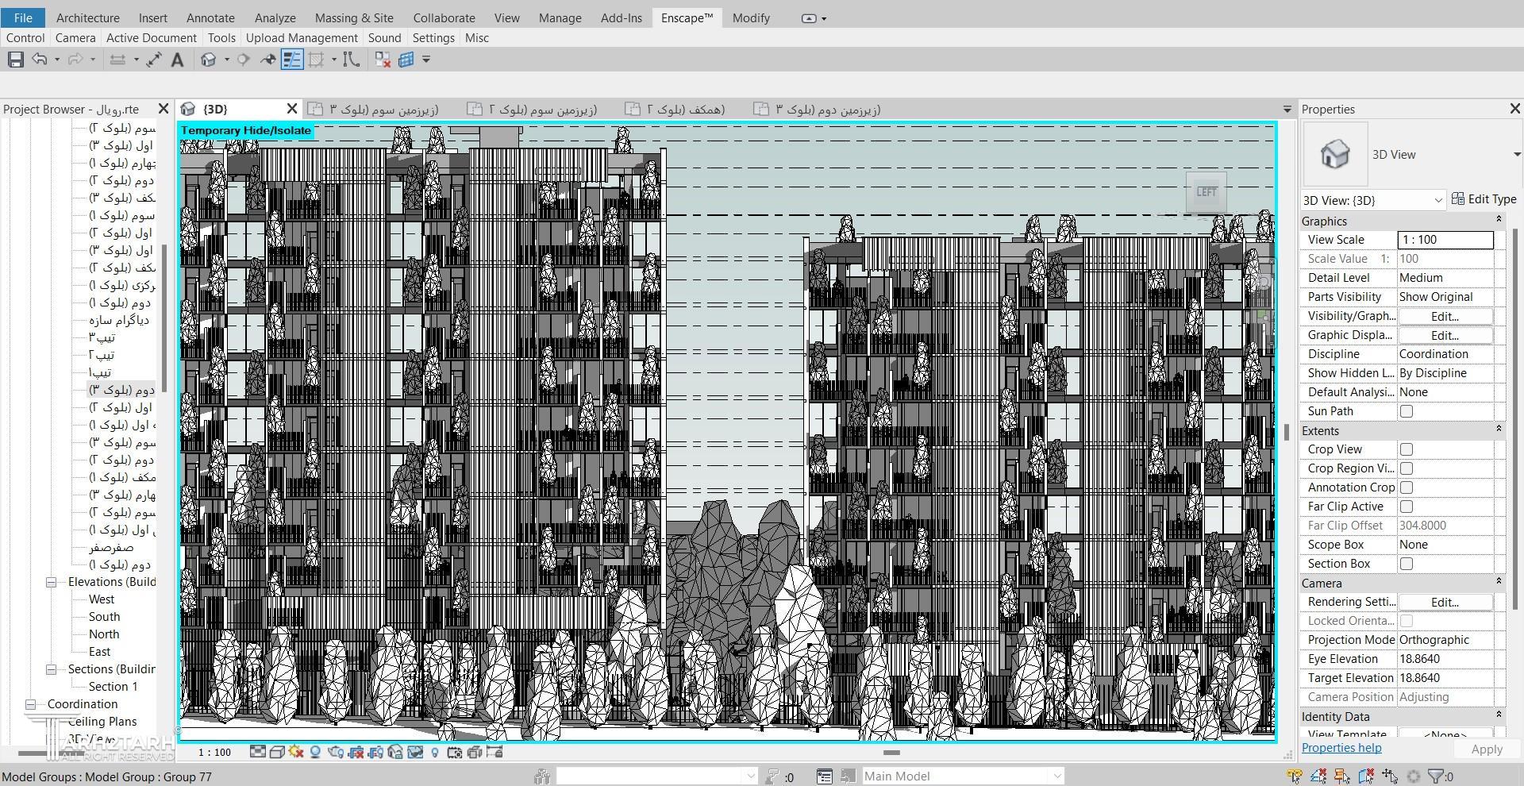Screen dimensions: 1524x786
Task: Click the View Scale 1 : 100 field
Action: tap(1444, 240)
